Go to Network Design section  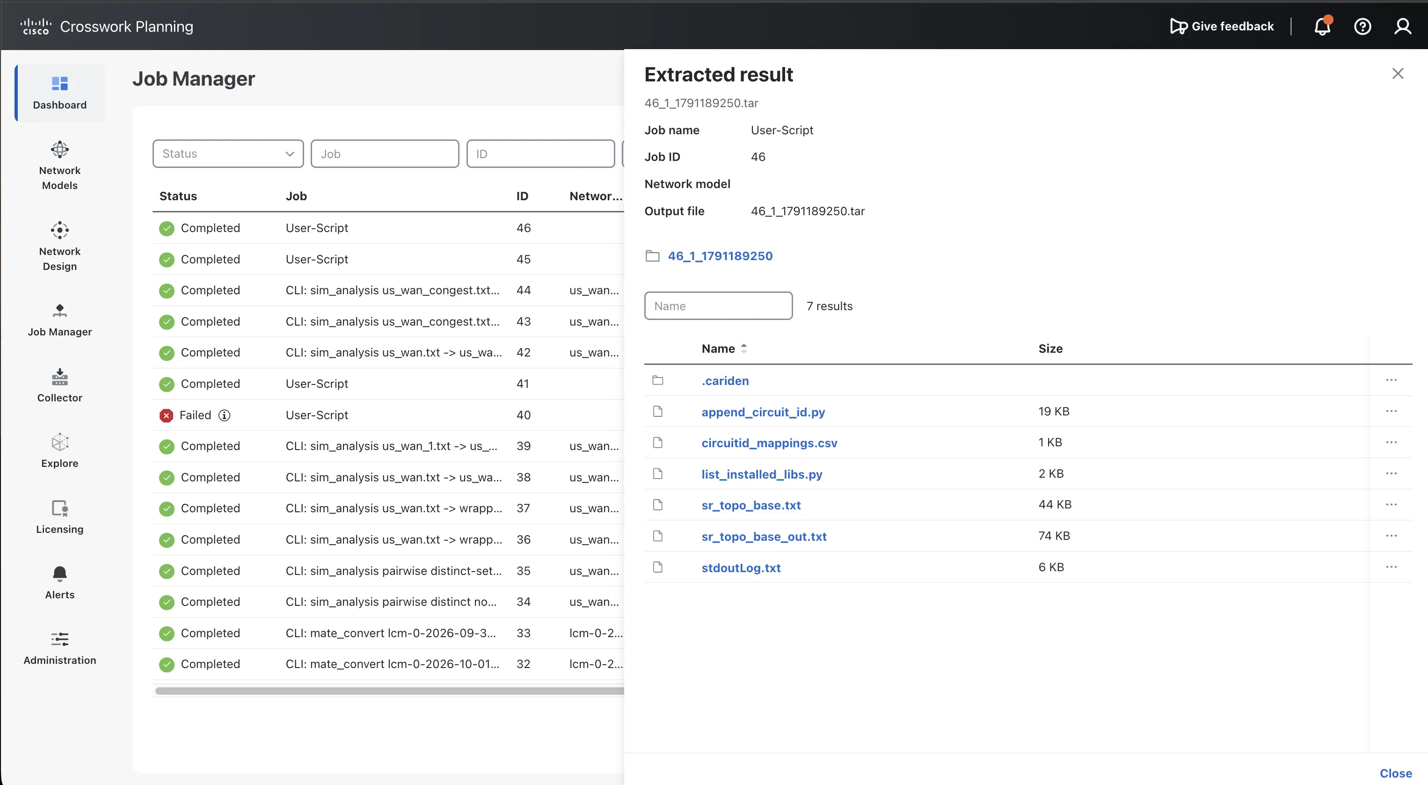[60, 246]
